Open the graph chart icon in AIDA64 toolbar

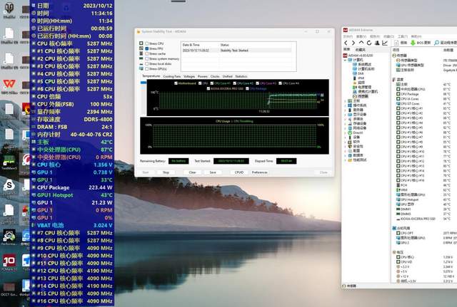click(385, 43)
